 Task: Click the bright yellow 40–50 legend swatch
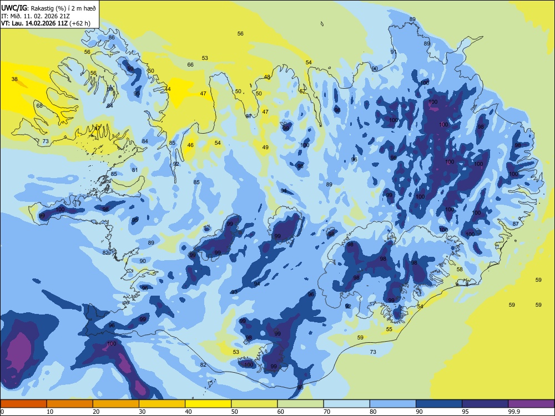click(x=208, y=404)
